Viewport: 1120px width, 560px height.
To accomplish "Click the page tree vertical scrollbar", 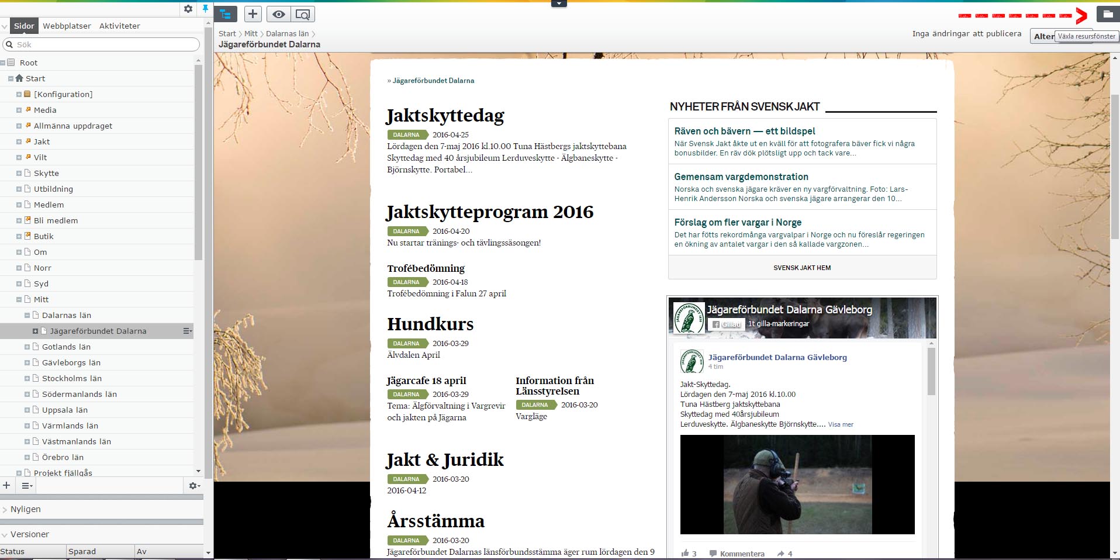I will (198, 163).
